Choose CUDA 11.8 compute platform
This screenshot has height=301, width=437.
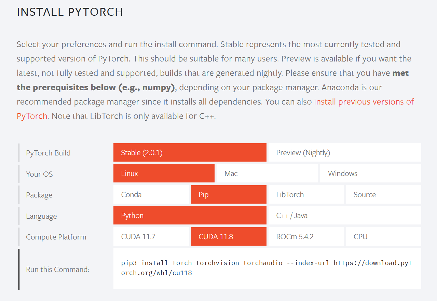click(x=229, y=236)
